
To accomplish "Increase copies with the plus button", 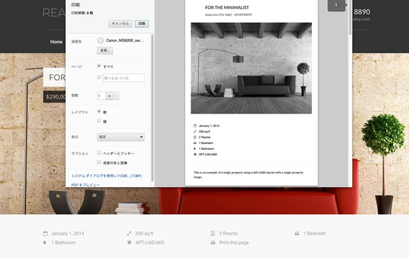I will click(x=110, y=96).
